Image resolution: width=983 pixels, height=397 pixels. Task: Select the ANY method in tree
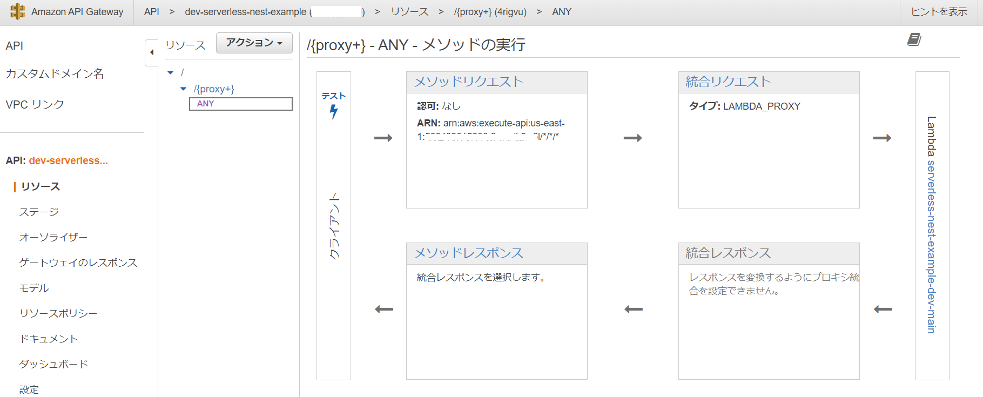[241, 104]
